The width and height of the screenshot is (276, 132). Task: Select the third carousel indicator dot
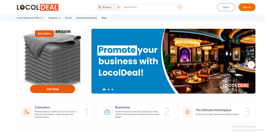[x=112, y=89]
